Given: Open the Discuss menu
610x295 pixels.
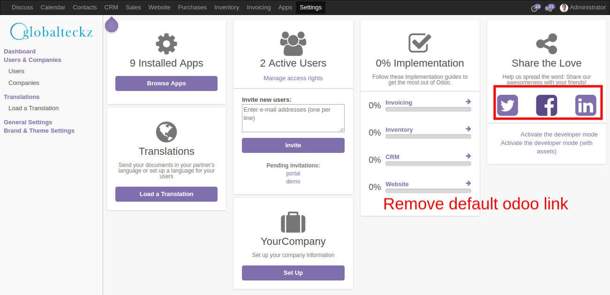Looking at the screenshot, I should click(x=23, y=8).
